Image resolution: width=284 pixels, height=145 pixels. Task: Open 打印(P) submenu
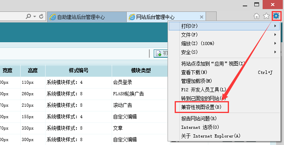[224, 26]
